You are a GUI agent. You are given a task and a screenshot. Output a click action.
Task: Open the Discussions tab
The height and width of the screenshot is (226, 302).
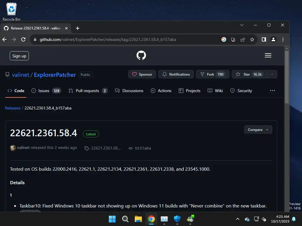129,91
